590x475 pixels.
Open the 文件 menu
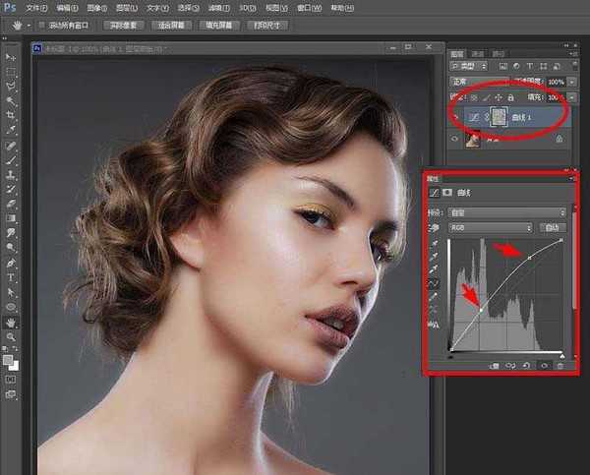coord(36,7)
